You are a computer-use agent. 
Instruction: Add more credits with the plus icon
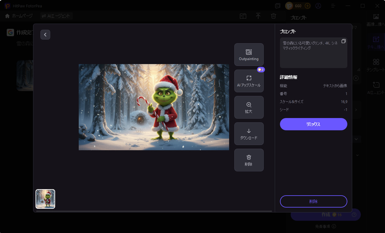[308, 6]
